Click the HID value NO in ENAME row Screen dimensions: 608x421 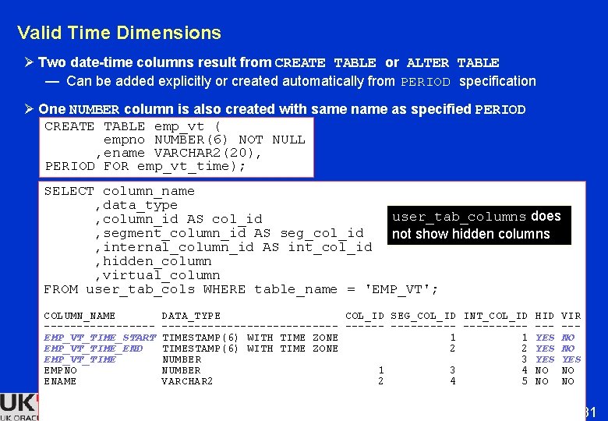[x=542, y=381]
